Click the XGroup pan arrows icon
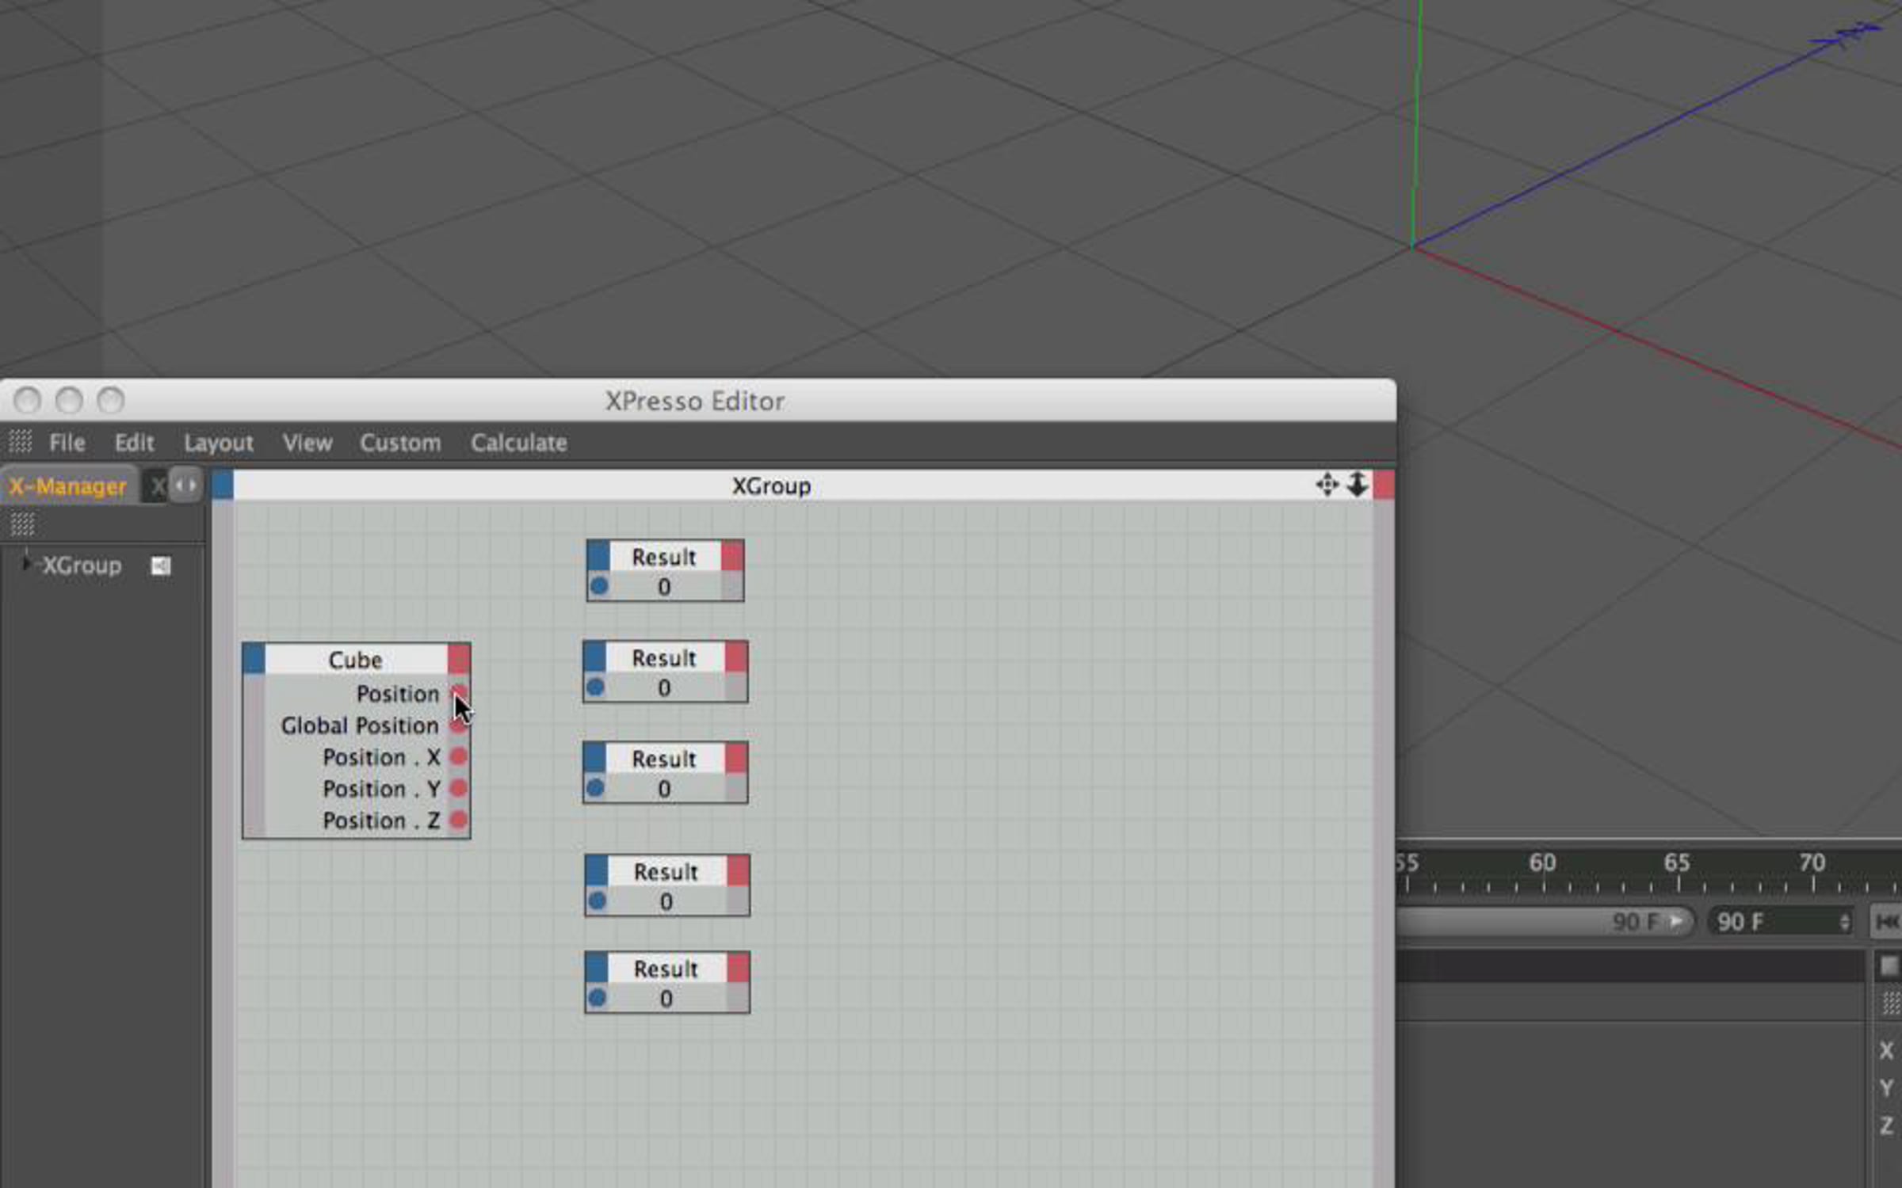Screen dimensions: 1902x1188 [1327, 485]
